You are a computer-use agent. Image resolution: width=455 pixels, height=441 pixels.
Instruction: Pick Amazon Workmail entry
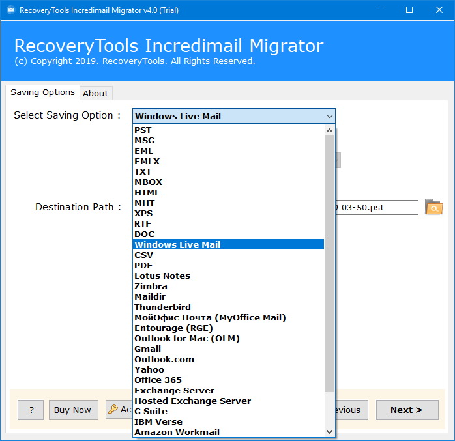point(228,433)
